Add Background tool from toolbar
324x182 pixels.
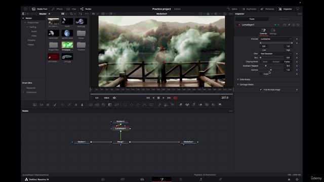click(35, 105)
